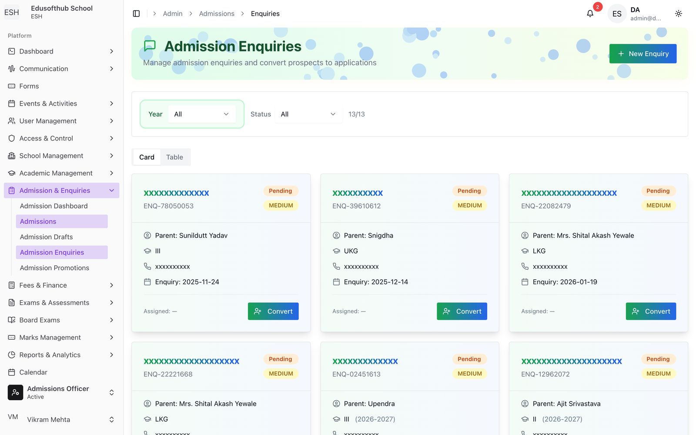This screenshot has width=696, height=435.
Task: Click the Reports & Analytics pie chart icon
Action: coord(12,355)
